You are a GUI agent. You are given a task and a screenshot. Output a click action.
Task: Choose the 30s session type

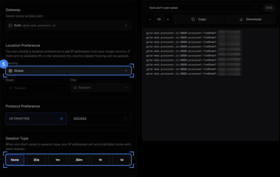point(36,160)
